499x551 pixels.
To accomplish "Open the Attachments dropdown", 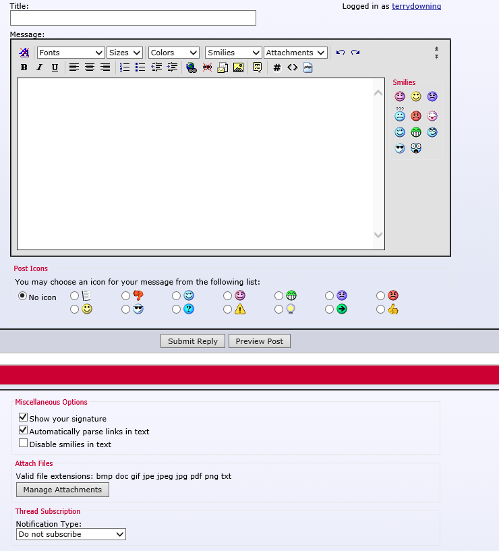I will [295, 53].
